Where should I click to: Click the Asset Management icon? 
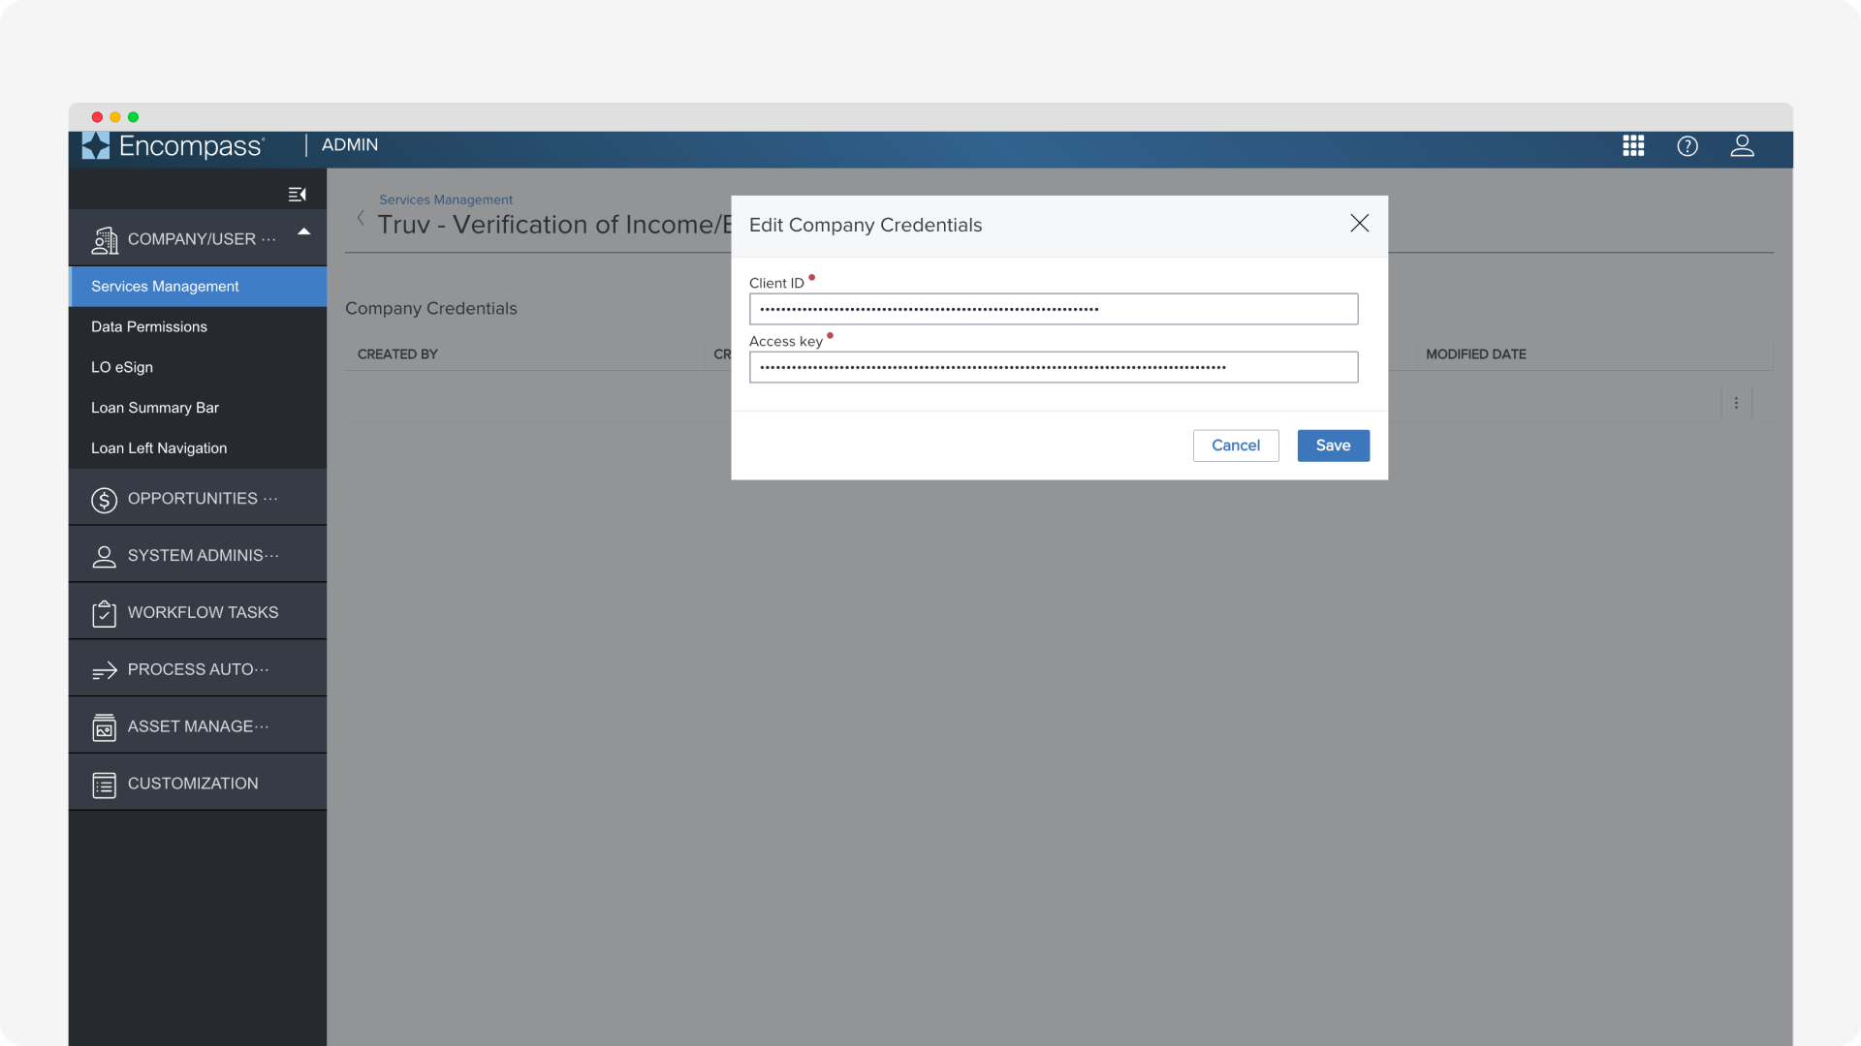click(104, 727)
